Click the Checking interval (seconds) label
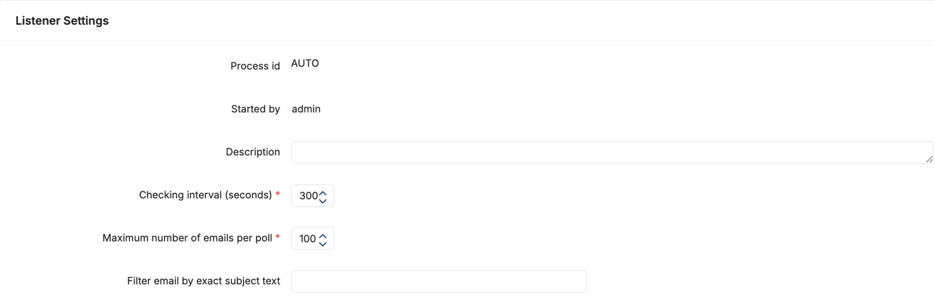934x308 pixels. pos(206,195)
